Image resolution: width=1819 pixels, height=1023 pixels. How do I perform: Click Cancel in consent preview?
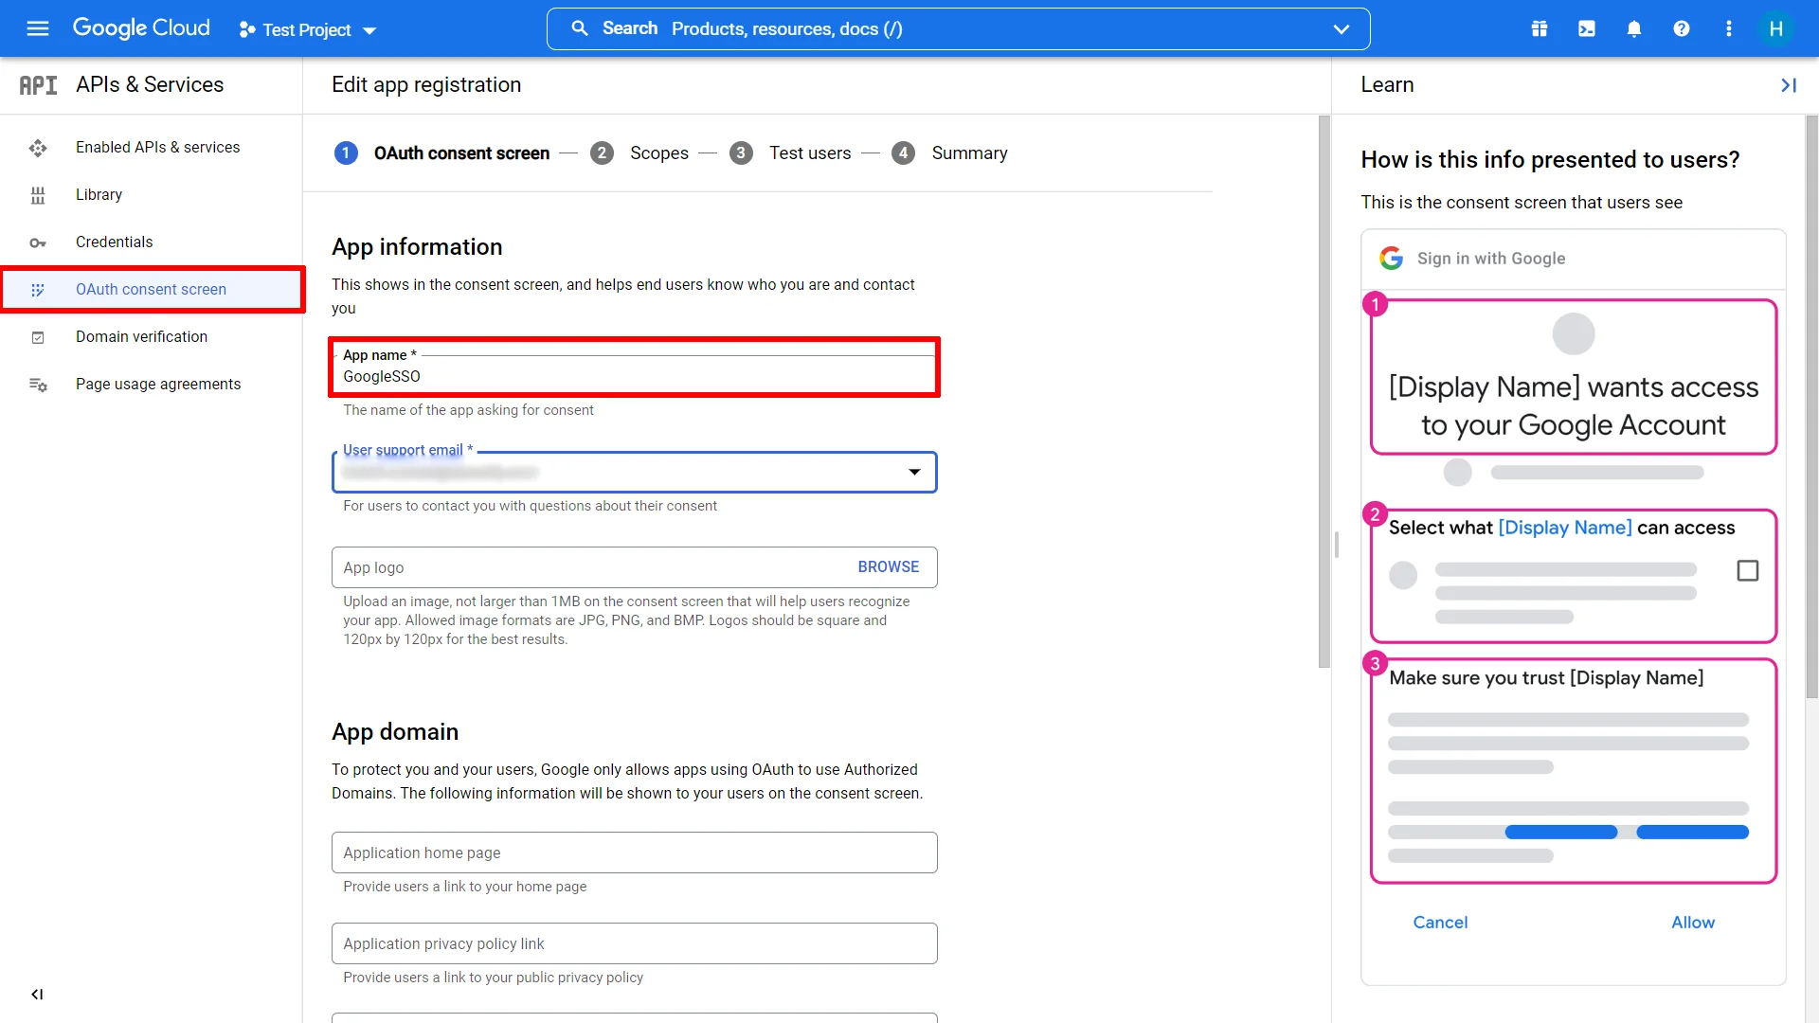[x=1440, y=922]
